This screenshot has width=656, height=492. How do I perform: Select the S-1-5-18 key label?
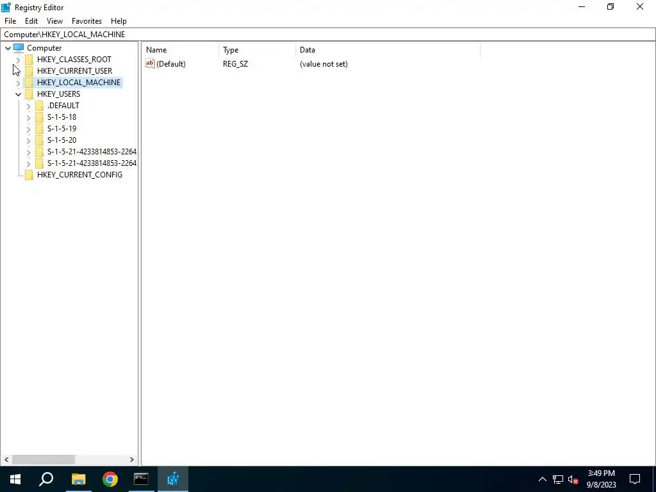coord(61,117)
